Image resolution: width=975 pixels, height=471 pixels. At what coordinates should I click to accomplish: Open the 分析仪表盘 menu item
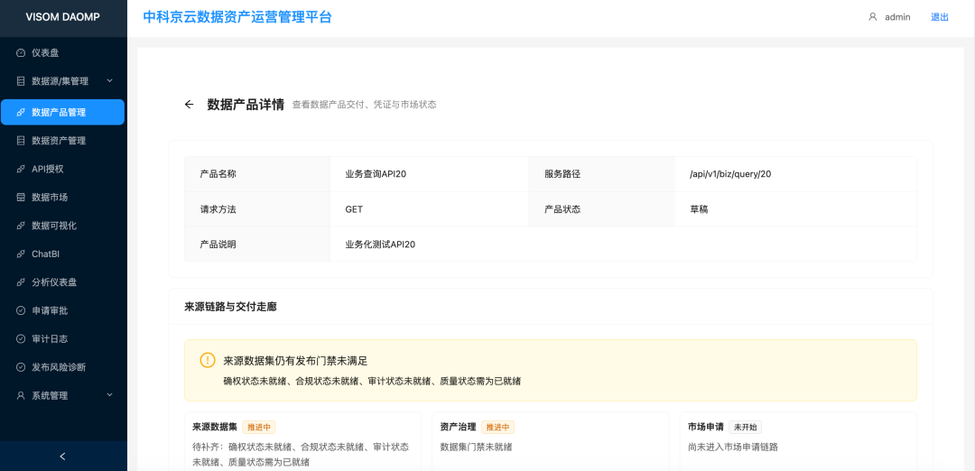(63, 282)
